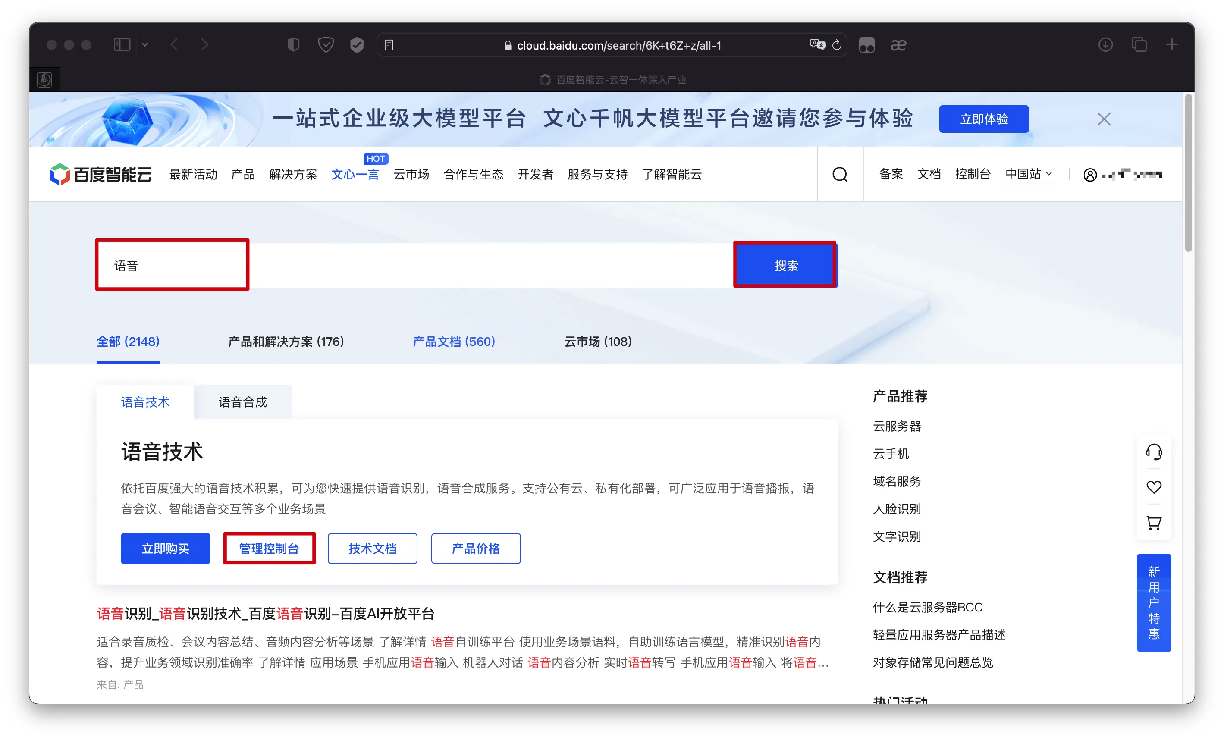Viewport: 1224px width, 740px height.
Task: Switch to 产品和解决方案 (176) tab
Action: 286,342
